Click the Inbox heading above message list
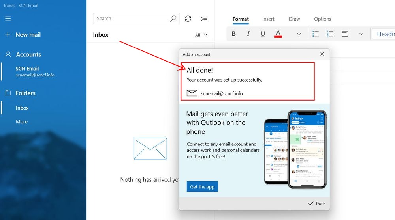 tap(100, 35)
